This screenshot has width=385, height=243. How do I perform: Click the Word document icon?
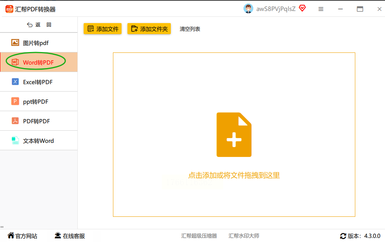click(x=15, y=62)
